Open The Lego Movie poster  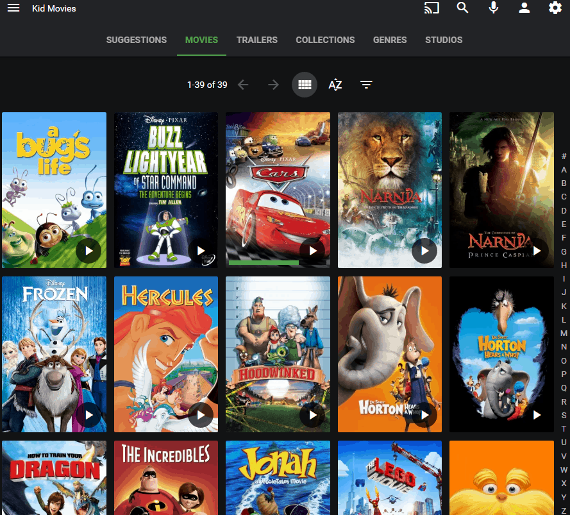[390, 478]
